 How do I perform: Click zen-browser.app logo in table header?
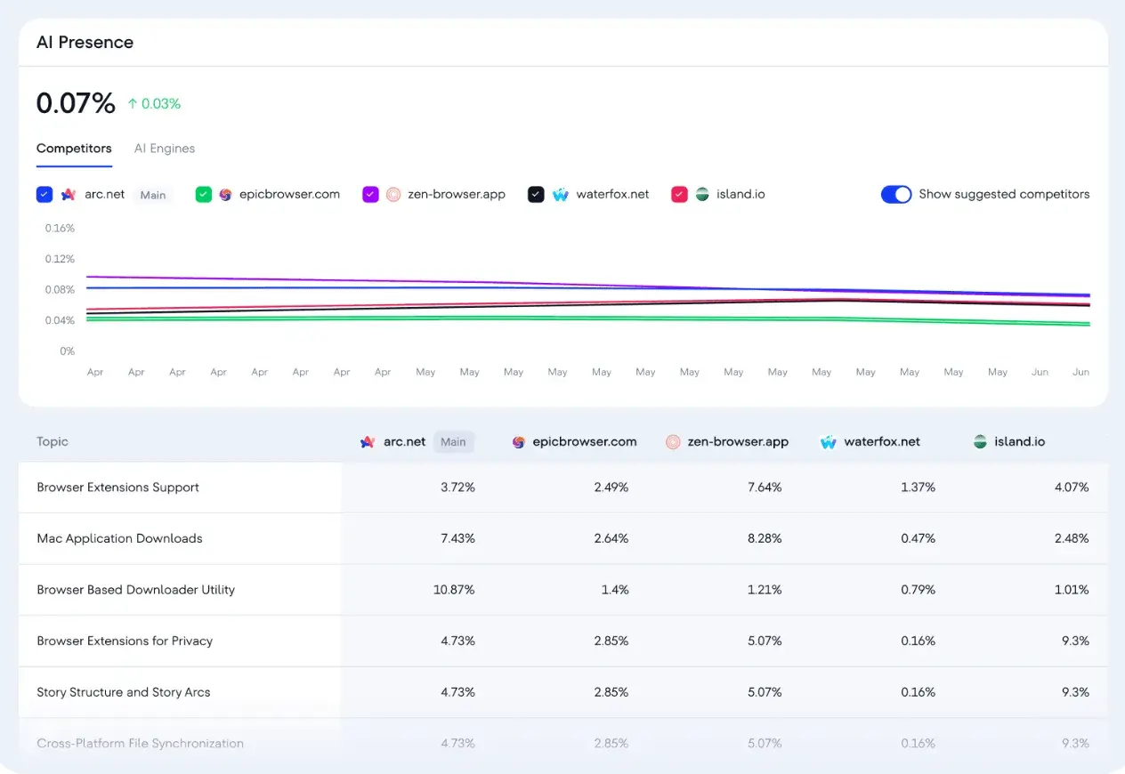coord(673,441)
